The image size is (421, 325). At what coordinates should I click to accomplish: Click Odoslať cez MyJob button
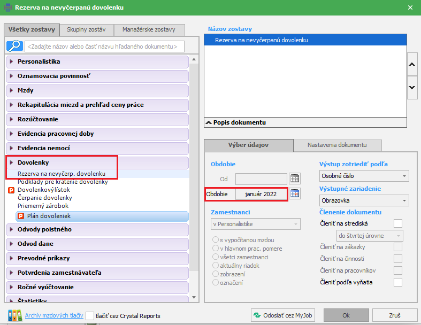283,315
